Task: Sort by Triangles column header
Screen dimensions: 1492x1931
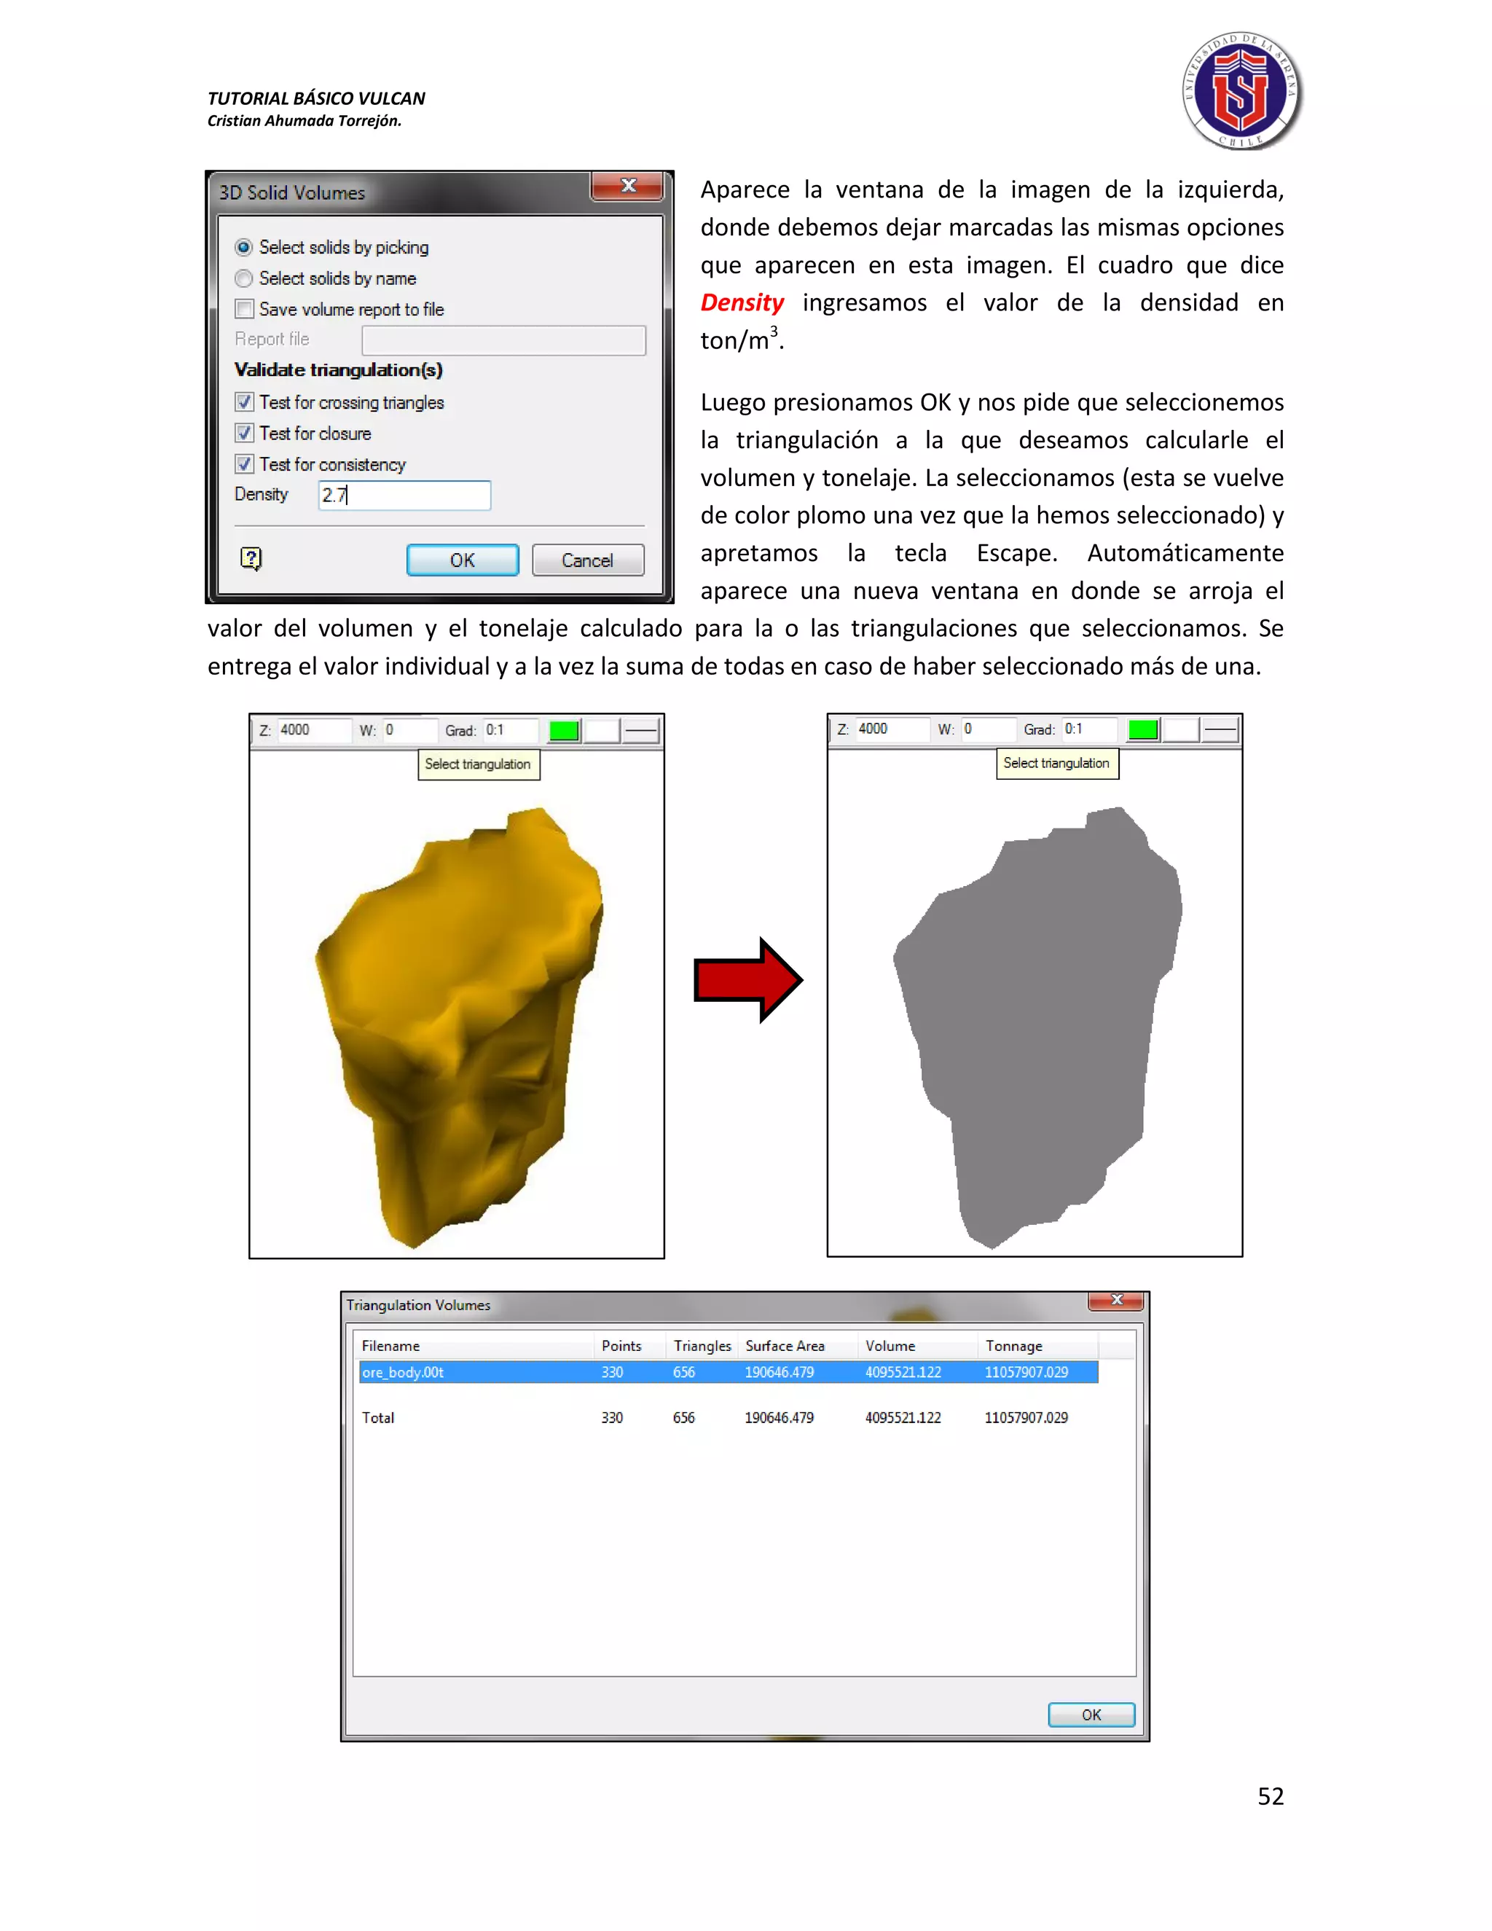Action: [702, 1346]
